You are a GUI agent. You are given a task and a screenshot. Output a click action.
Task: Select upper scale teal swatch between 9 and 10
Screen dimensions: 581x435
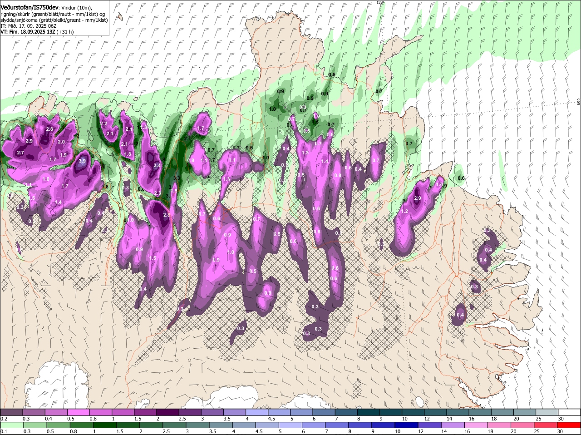(391, 412)
